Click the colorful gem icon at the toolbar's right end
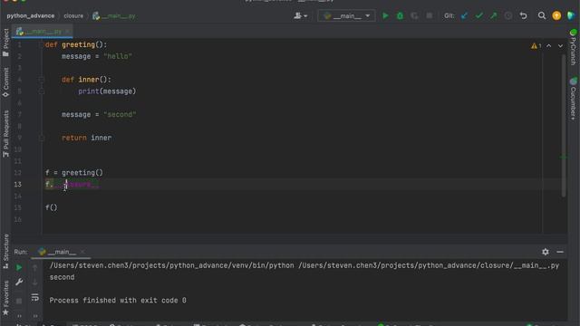The height and width of the screenshot is (326, 580). pos(571,16)
